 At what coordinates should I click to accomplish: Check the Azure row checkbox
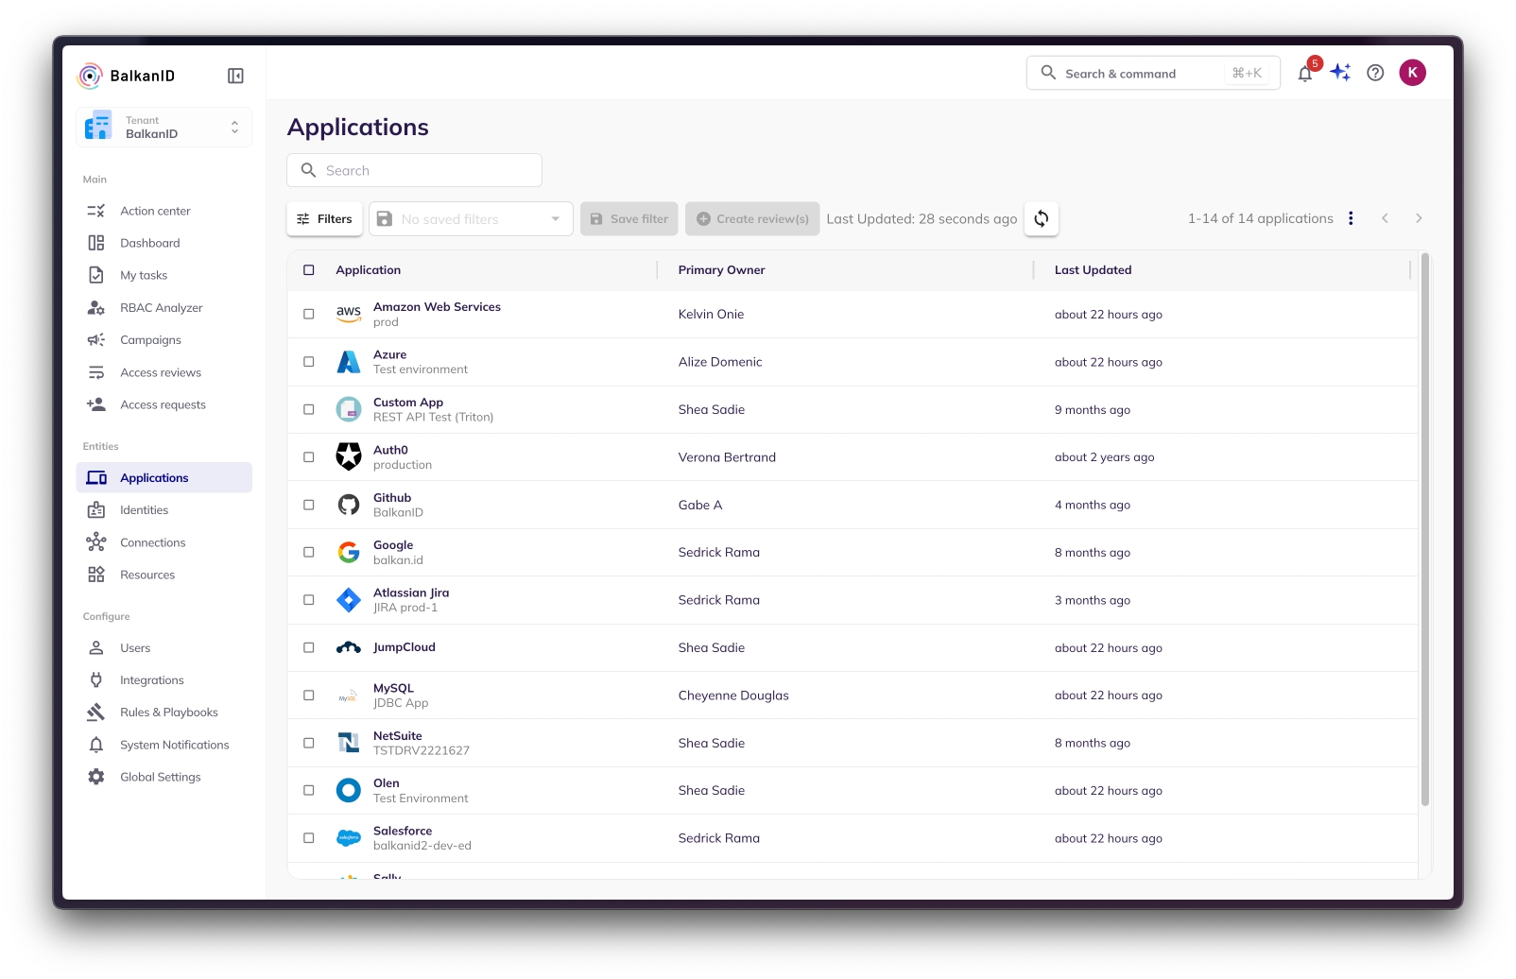[308, 362]
